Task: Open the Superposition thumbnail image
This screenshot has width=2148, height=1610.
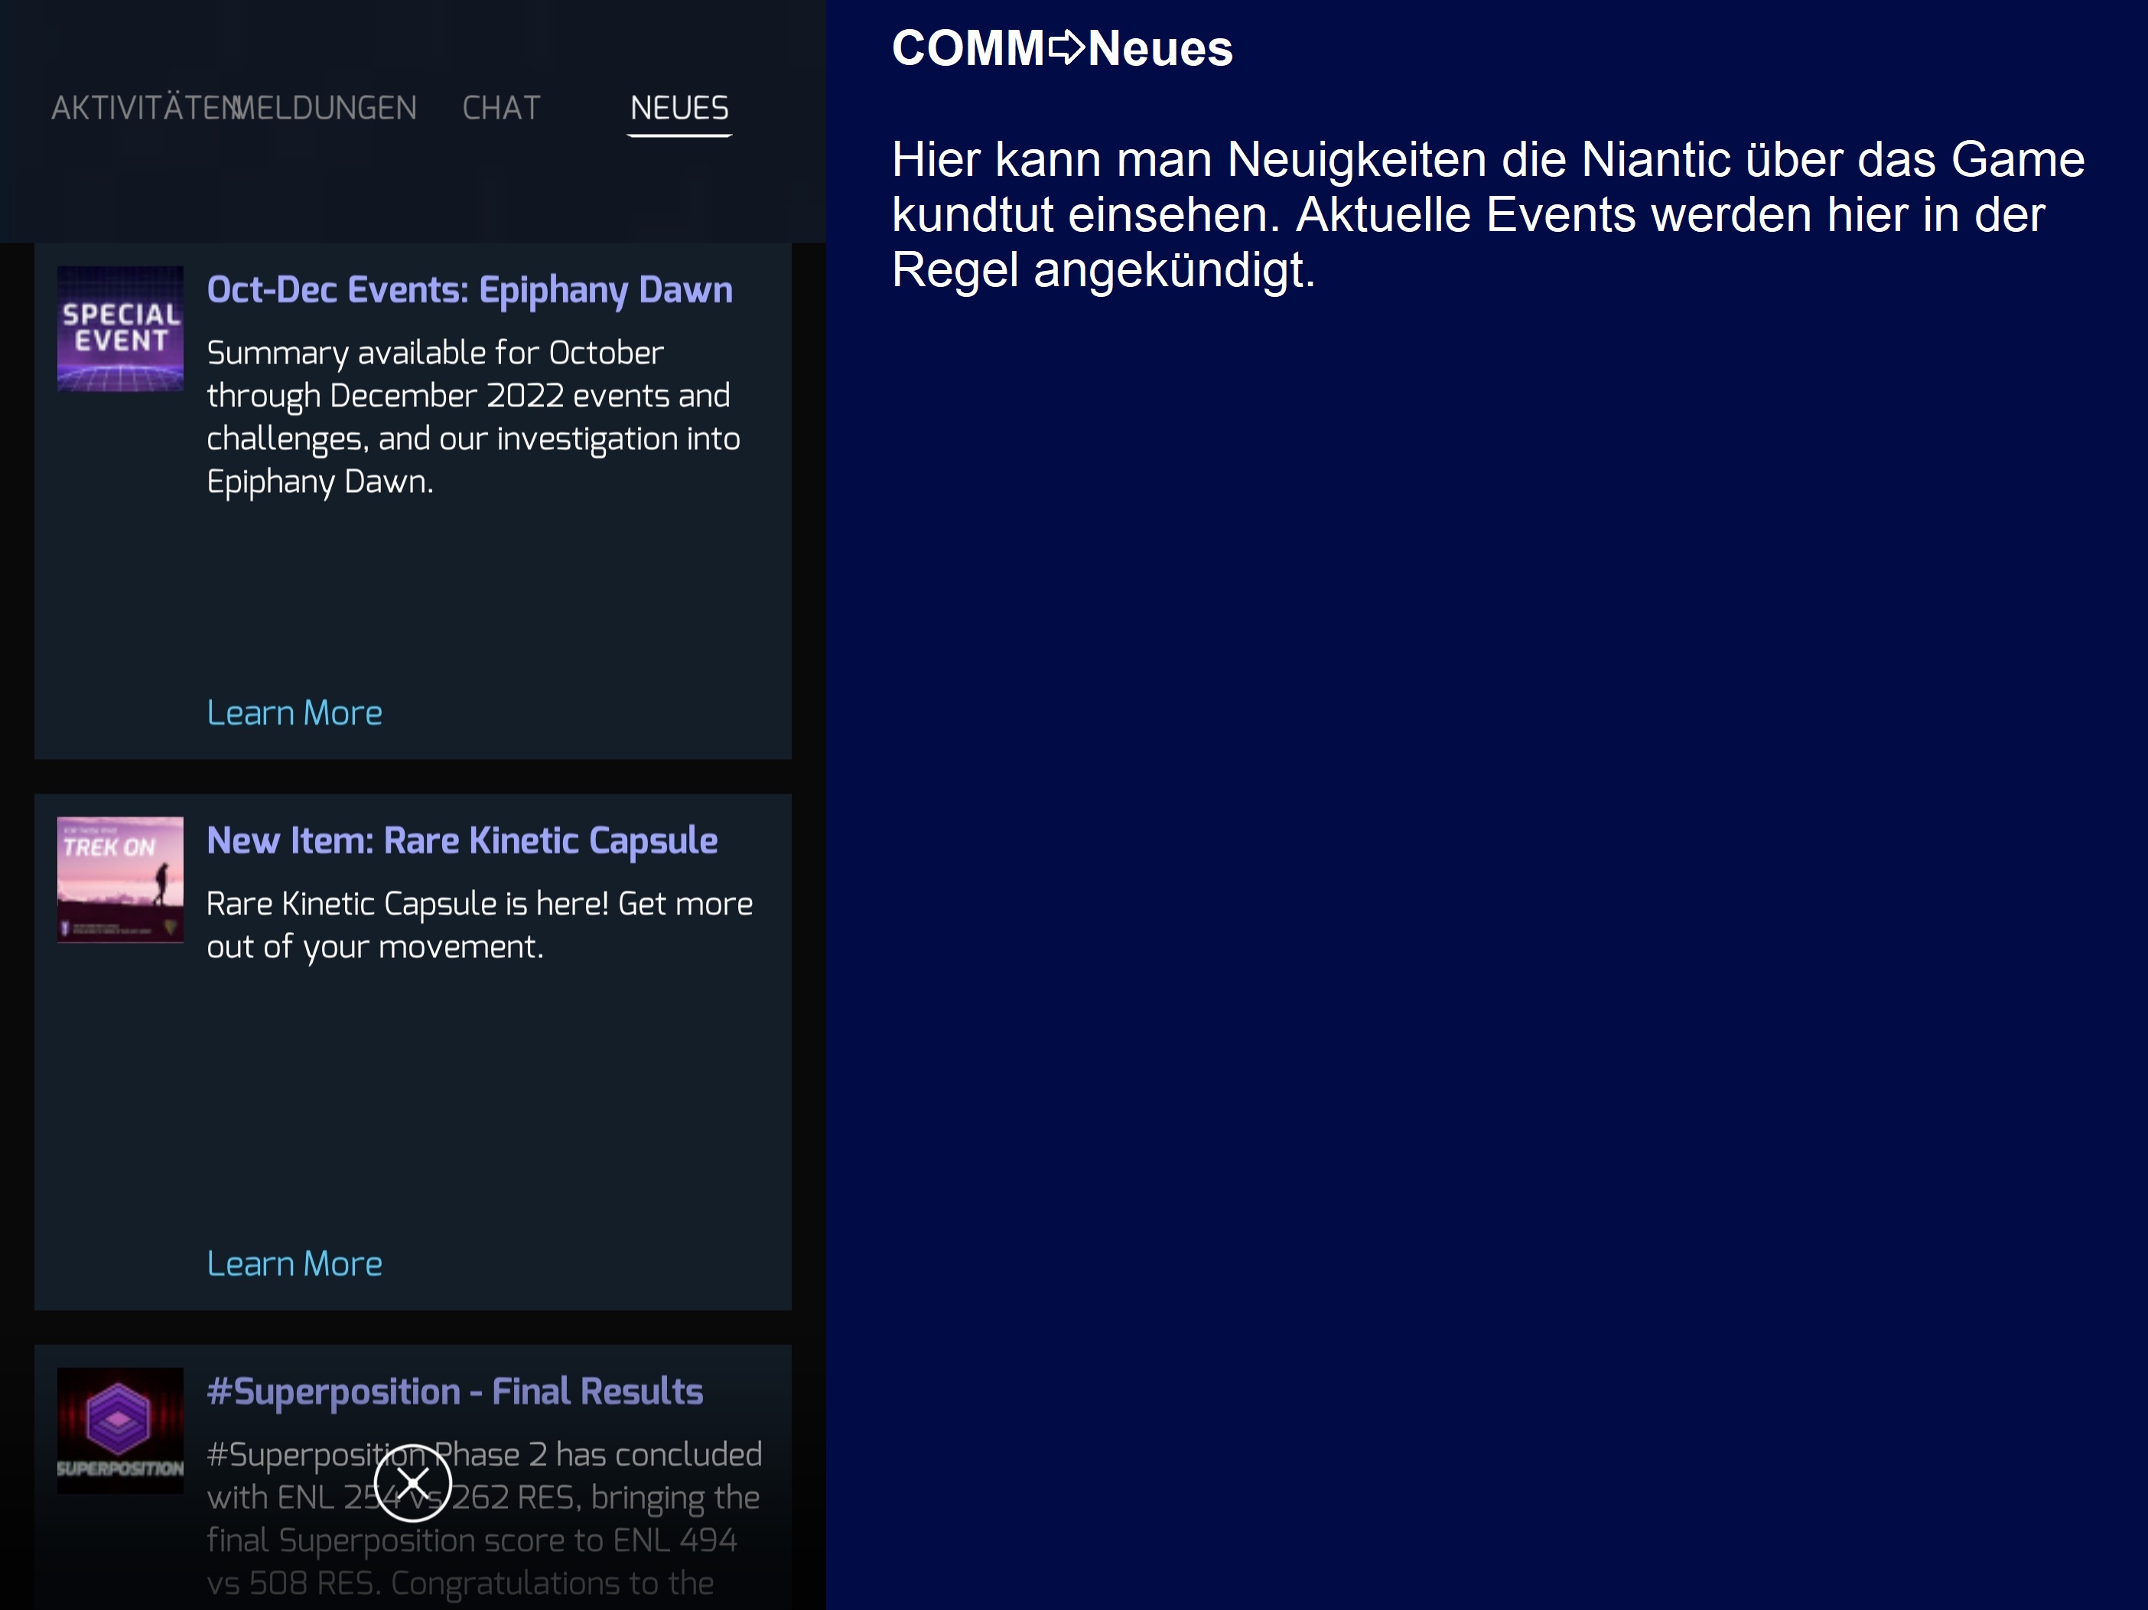Action: click(120, 1430)
